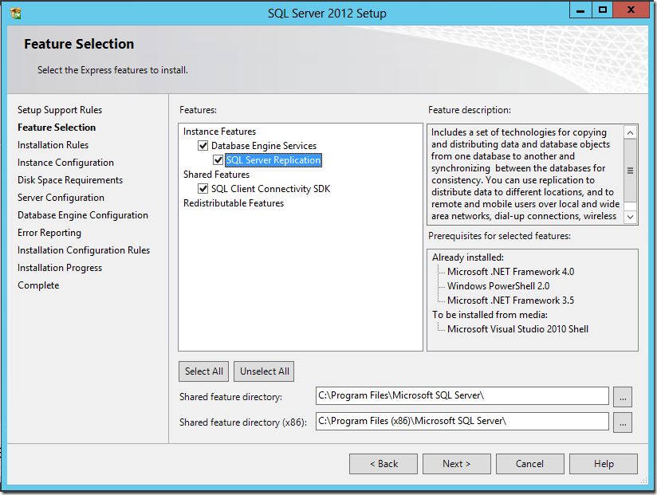Select the SQL Server Replication feature label
657x495 pixels.
click(x=273, y=160)
